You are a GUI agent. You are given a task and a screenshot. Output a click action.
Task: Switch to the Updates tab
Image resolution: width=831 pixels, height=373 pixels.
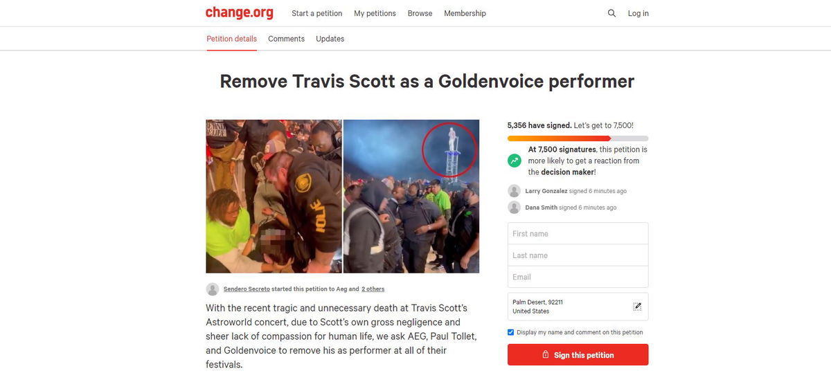point(330,39)
